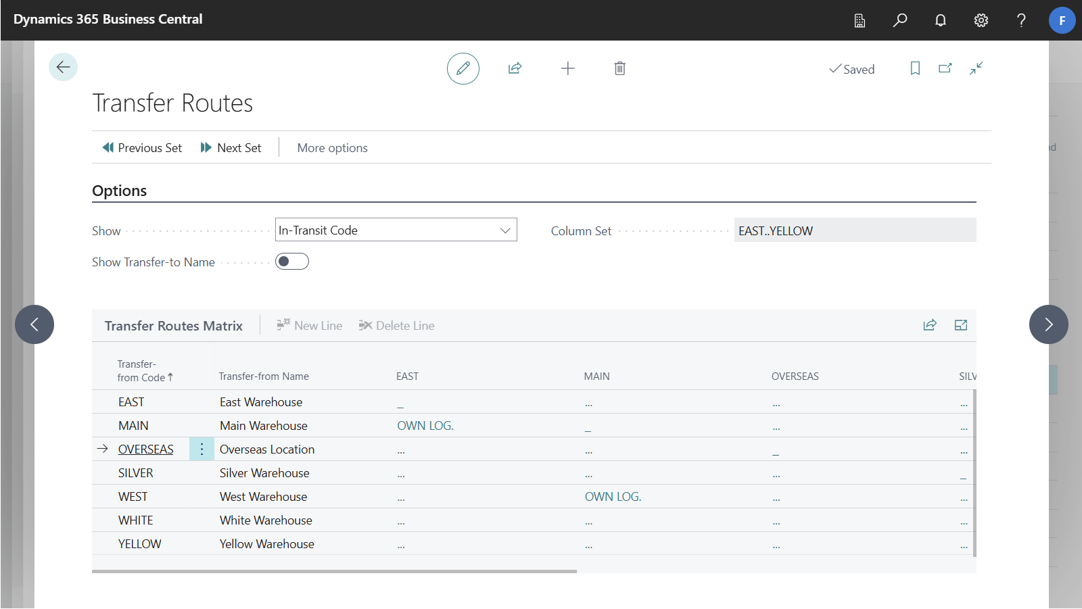
Task: Open row options for OVERSEAS line
Action: (202, 449)
